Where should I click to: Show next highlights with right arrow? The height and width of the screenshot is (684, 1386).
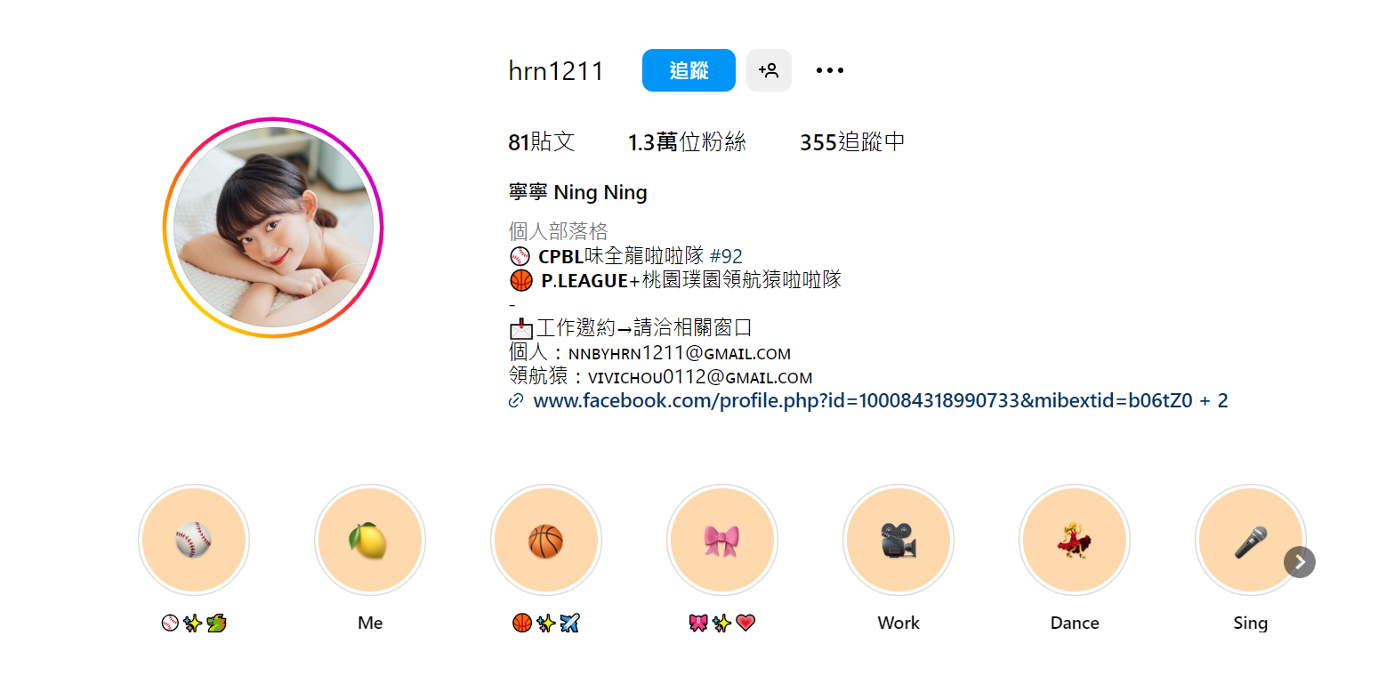(x=1300, y=562)
